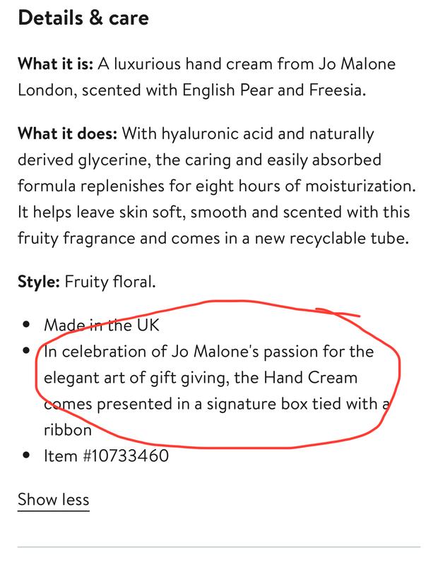Image resolution: width=438 pixels, height=565 pixels.
Task: Click the Details & care heading
Action: pos(83,18)
